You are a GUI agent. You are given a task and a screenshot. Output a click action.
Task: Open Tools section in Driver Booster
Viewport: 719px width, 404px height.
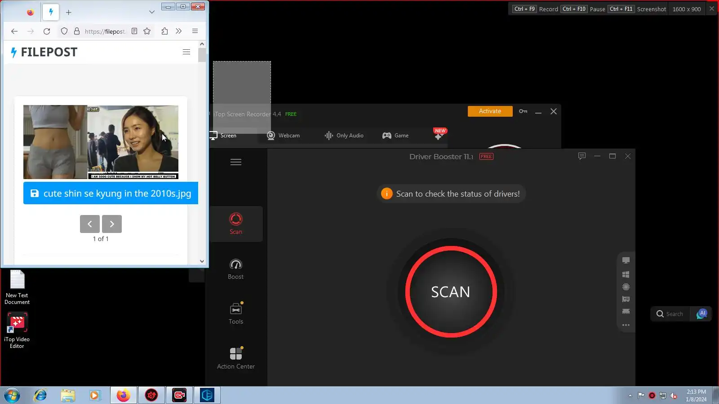[236, 313]
